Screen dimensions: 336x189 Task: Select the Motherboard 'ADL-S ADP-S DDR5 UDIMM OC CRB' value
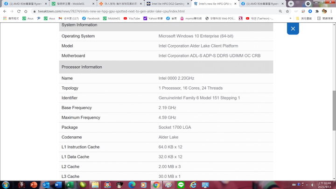(x=225, y=56)
